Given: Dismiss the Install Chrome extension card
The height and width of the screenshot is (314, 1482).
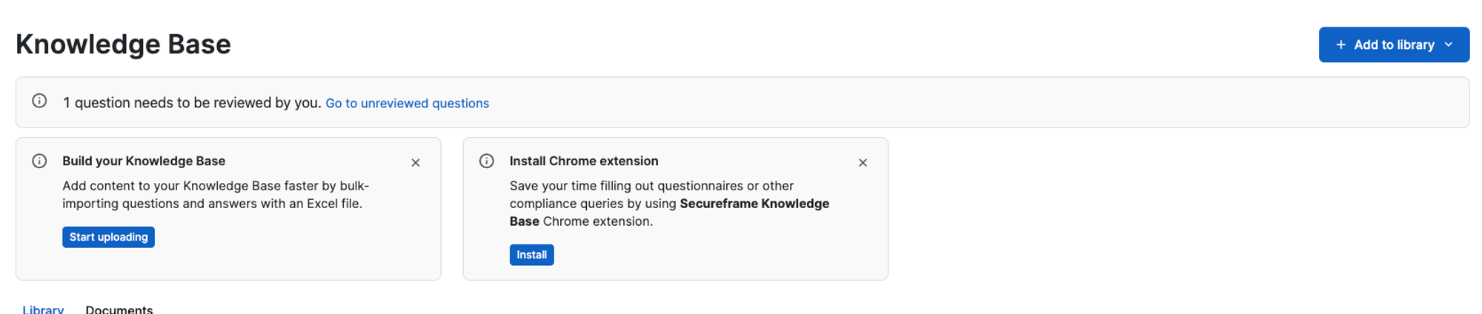Looking at the screenshot, I should pos(863,163).
